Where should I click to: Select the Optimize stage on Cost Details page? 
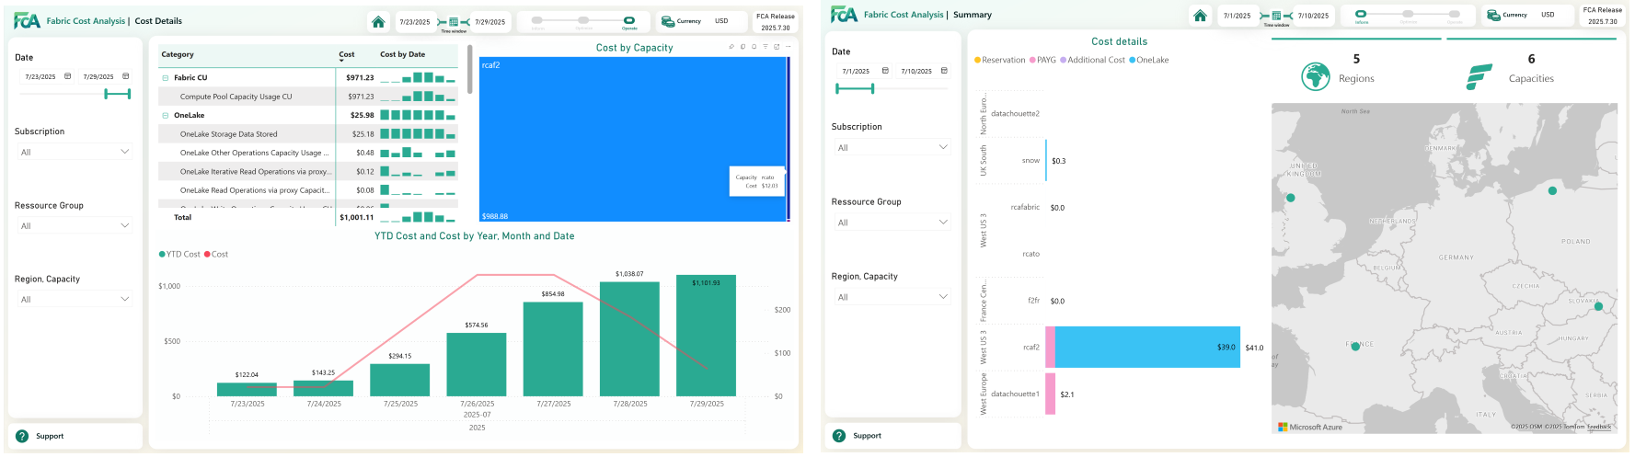(583, 20)
